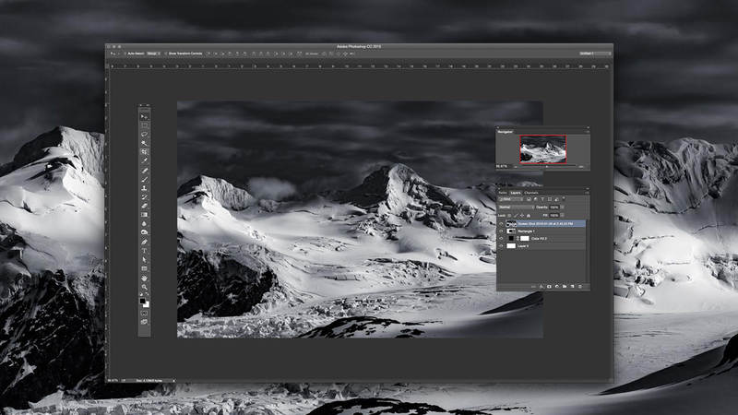Select the Type tool
Screen dimensions: 738x415
pos(144,251)
